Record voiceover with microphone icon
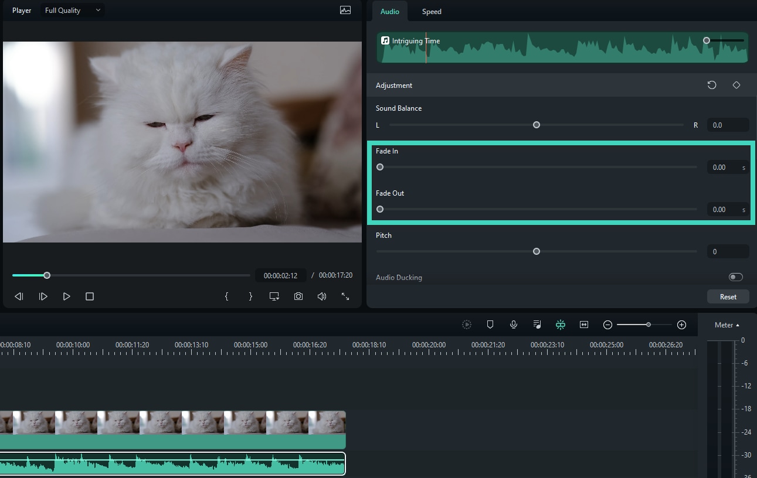 [x=514, y=325]
